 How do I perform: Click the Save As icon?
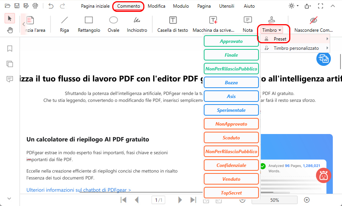(26, 6)
